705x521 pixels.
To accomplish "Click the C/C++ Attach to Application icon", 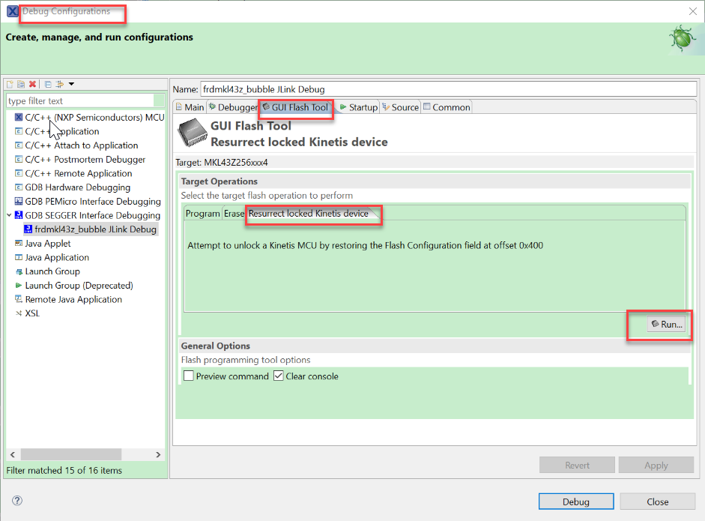I will [19, 145].
